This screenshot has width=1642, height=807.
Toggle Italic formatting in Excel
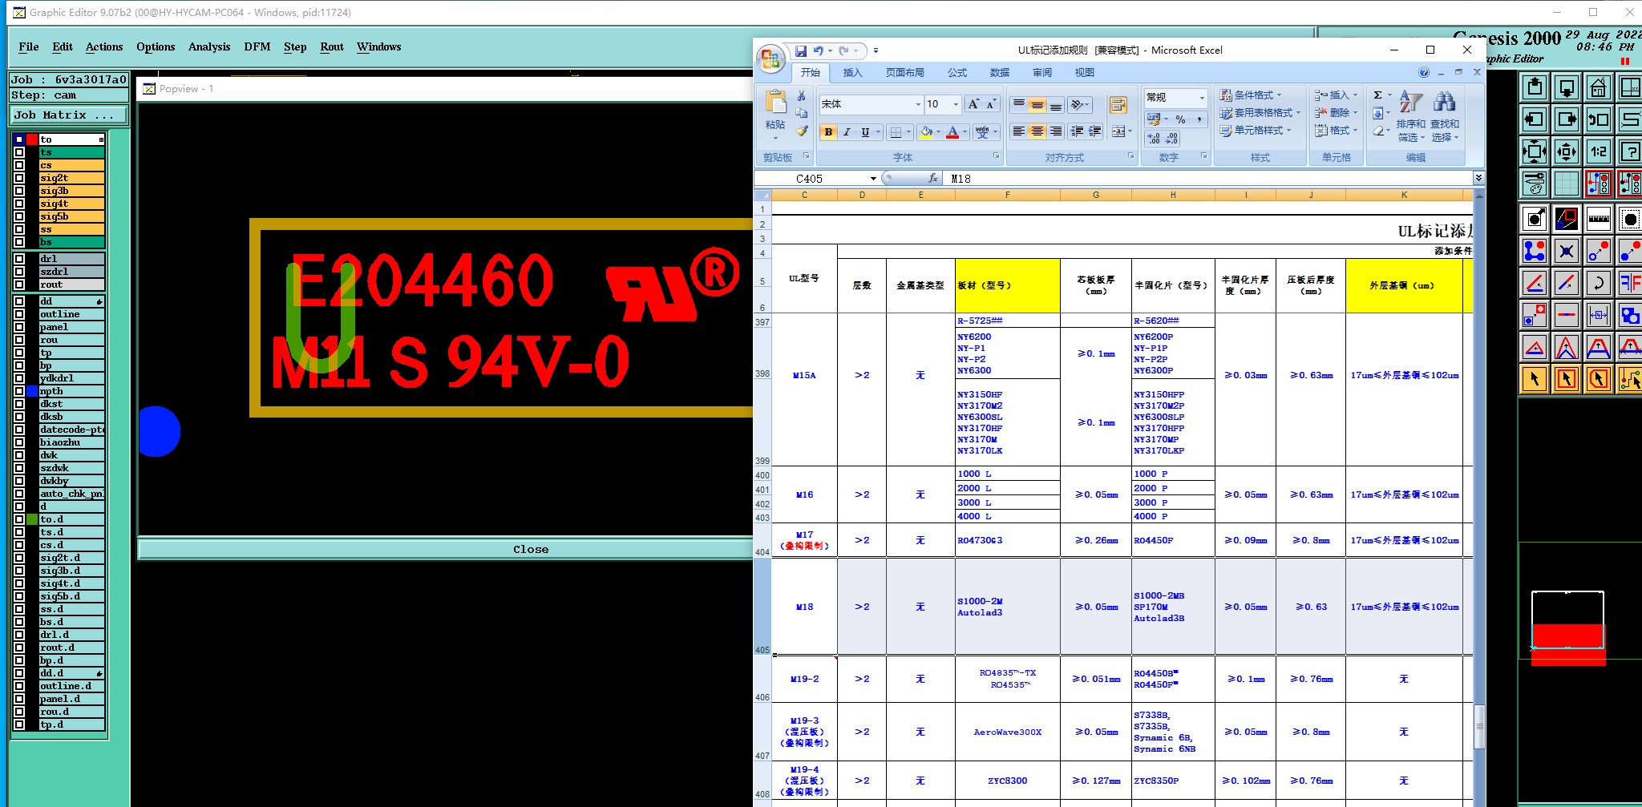(847, 132)
